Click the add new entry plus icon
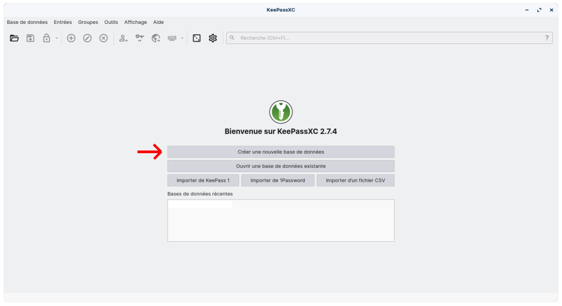Image resolution: width=562 pixels, height=306 pixels. tap(71, 38)
